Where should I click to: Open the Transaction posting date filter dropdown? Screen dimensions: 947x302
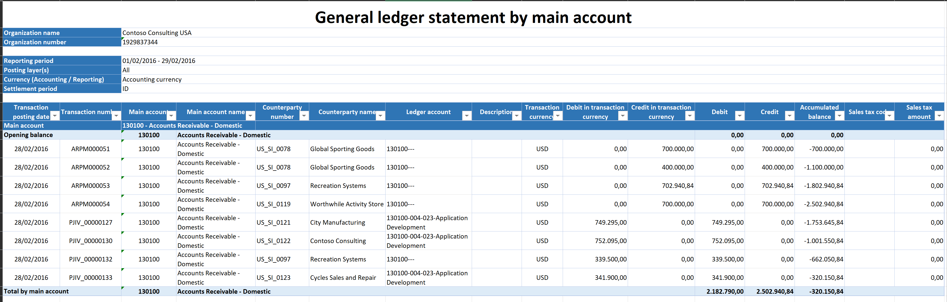55,116
